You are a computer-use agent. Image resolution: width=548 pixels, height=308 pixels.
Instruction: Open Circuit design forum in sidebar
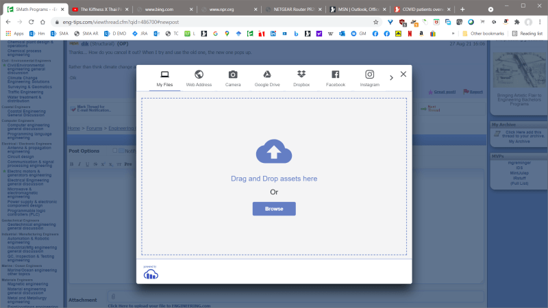[x=21, y=157]
